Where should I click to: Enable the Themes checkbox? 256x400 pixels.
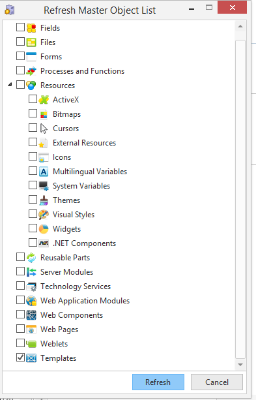coord(33,200)
